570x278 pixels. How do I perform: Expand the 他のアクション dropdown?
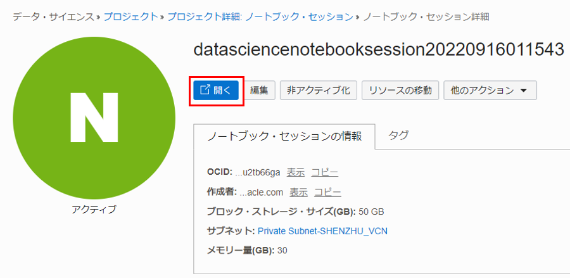tap(490, 91)
